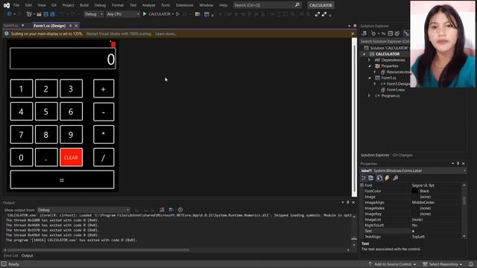Click Collapse All icon in Solution Explorer toolbar
477x268 pixels.
(x=391, y=33)
